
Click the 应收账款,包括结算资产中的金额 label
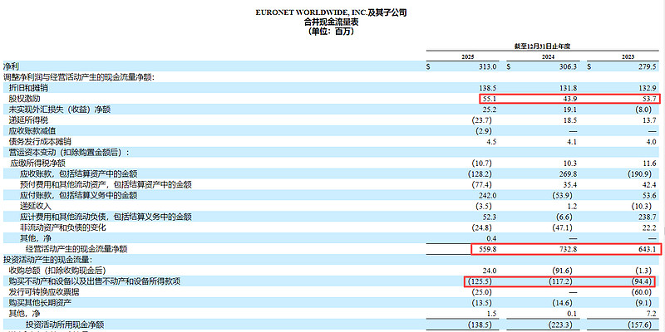pos(78,174)
